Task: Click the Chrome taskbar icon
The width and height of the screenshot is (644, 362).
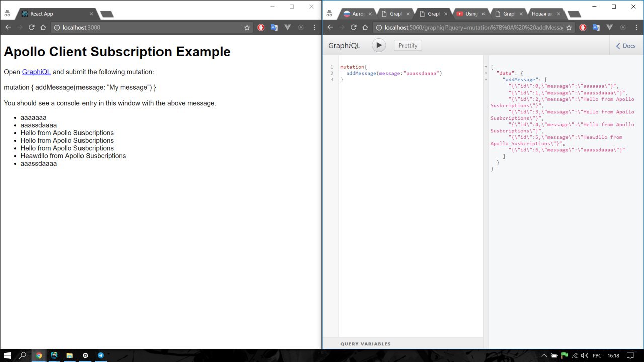Action: (x=39, y=355)
